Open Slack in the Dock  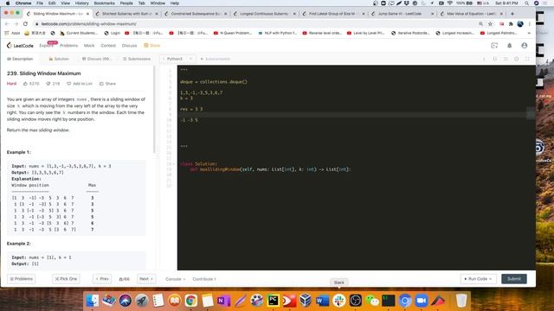tap(338, 301)
